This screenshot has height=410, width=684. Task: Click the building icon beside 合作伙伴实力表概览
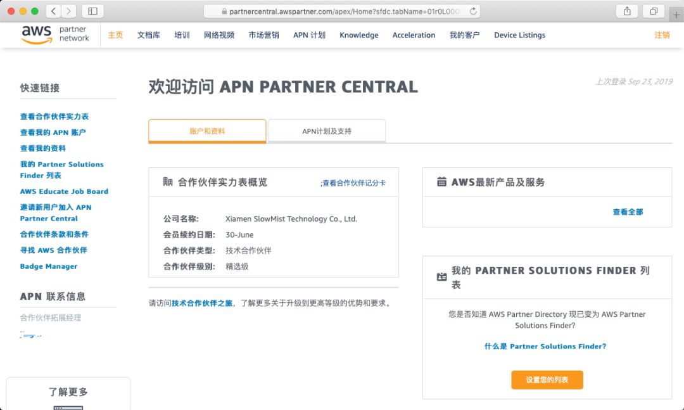tap(168, 182)
